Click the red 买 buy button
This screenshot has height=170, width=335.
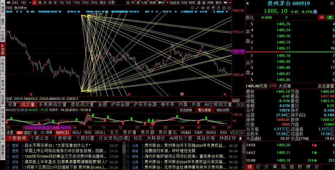[x=322, y=17]
